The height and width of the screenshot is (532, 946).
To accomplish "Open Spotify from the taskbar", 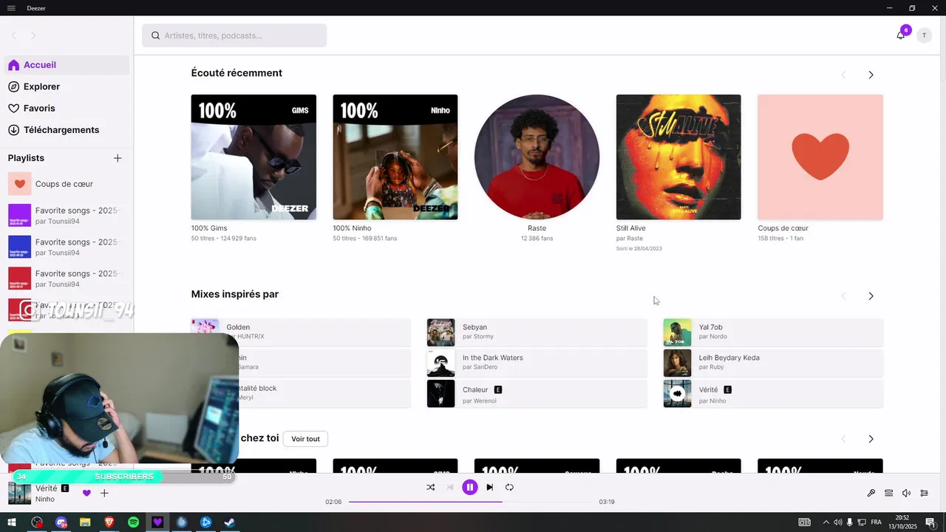I will 133,522.
